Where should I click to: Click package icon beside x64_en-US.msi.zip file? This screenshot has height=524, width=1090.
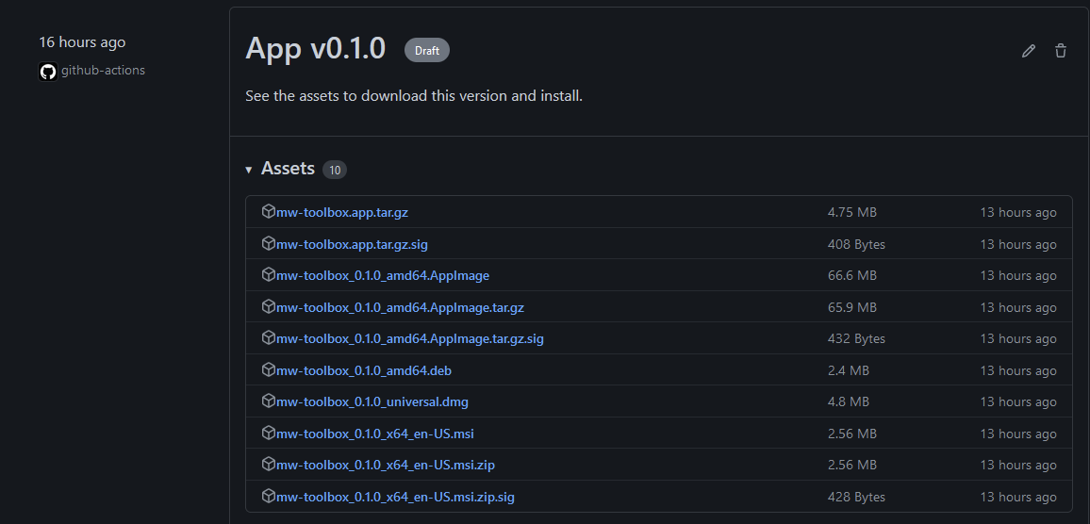[269, 465]
